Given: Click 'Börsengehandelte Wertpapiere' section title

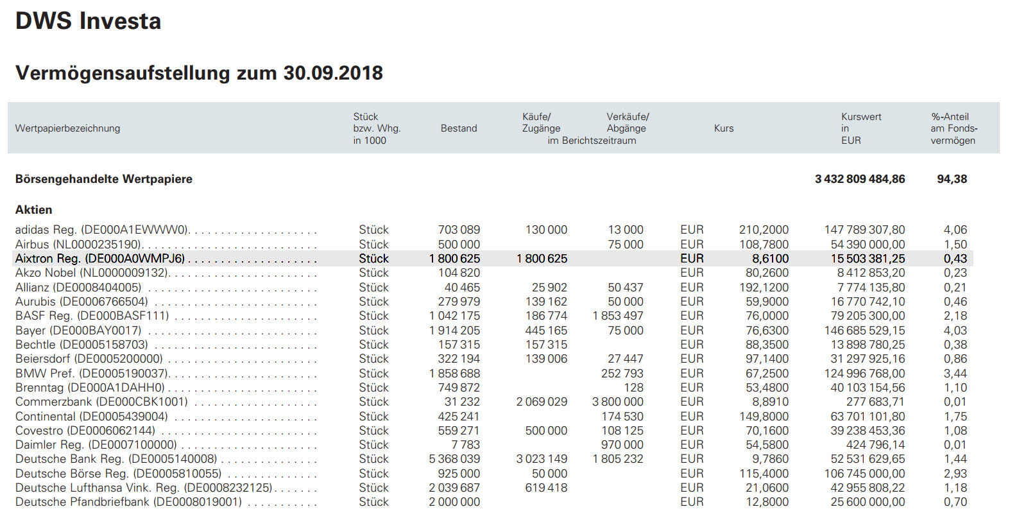Looking at the screenshot, I should 104,179.
